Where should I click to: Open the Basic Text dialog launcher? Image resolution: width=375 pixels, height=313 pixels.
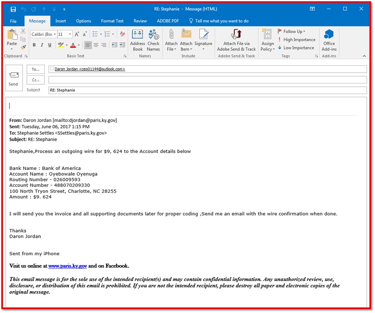[125, 56]
